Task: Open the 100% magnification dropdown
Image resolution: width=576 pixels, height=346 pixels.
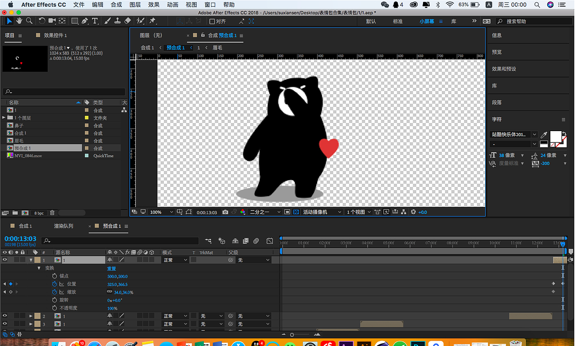Action: [x=161, y=212]
